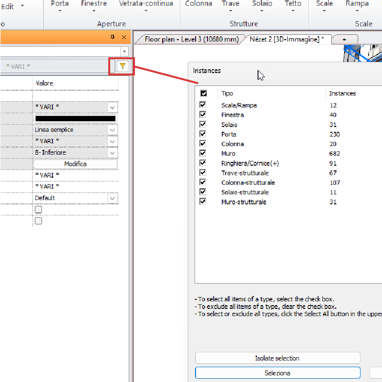Toggle the select-all checkbox in header
The image size is (382, 382).
click(x=204, y=94)
